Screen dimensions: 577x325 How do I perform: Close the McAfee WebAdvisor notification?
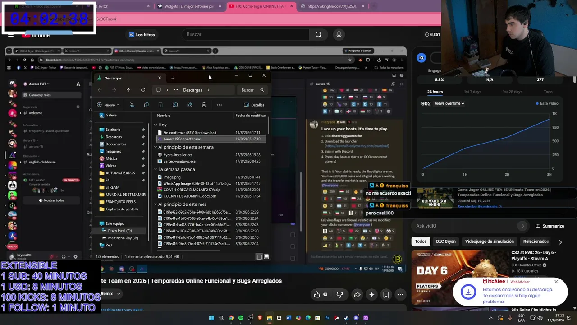tap(556, 282)
